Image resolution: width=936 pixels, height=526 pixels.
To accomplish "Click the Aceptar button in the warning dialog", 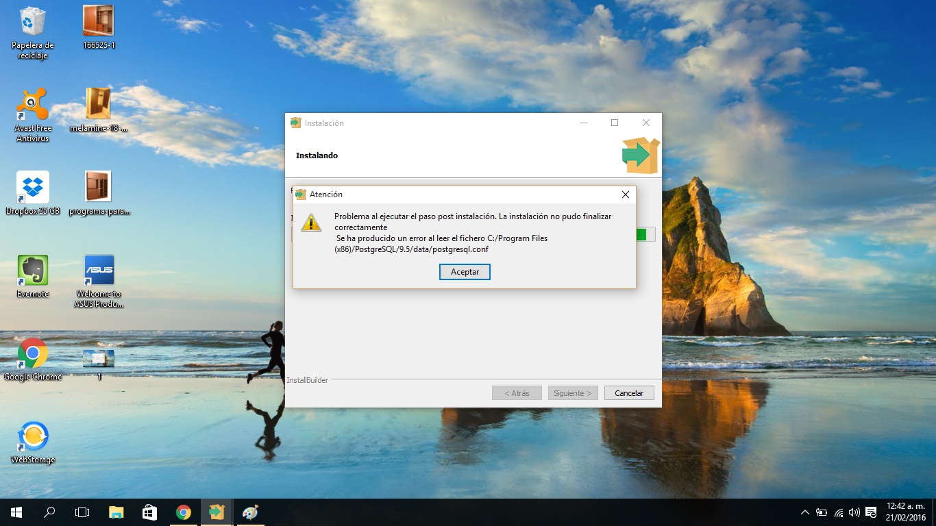I will [x=465, y=272].
